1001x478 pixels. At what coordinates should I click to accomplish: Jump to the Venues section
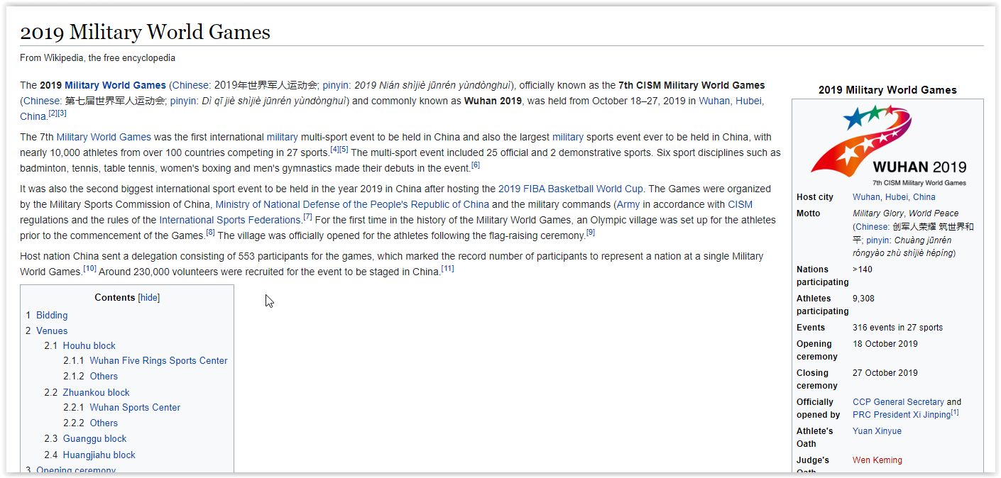(x=52, y=330)
